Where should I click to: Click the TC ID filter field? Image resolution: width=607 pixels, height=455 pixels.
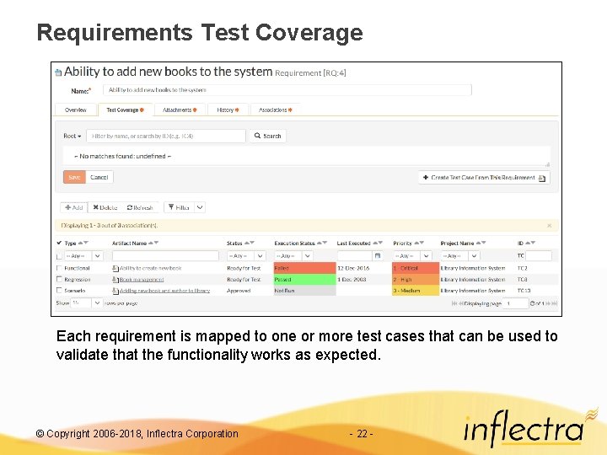[x=539, y=256]
